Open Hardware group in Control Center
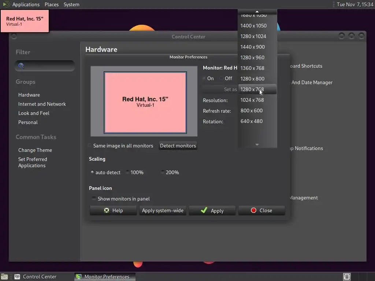Screen dimensions: 375x281 pyautogui.click(x=29, y=95)
